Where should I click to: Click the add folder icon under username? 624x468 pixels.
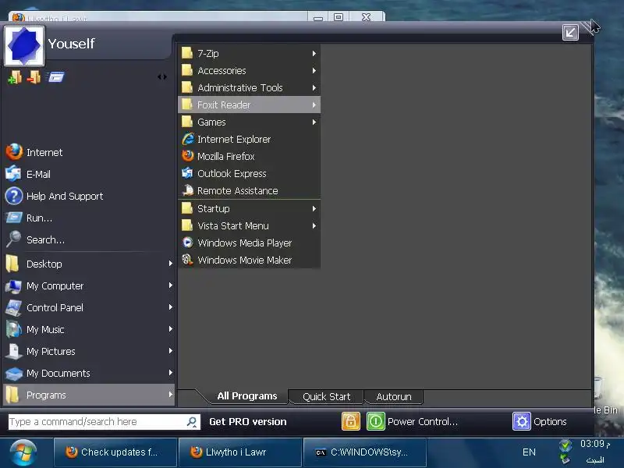point(15,77)
